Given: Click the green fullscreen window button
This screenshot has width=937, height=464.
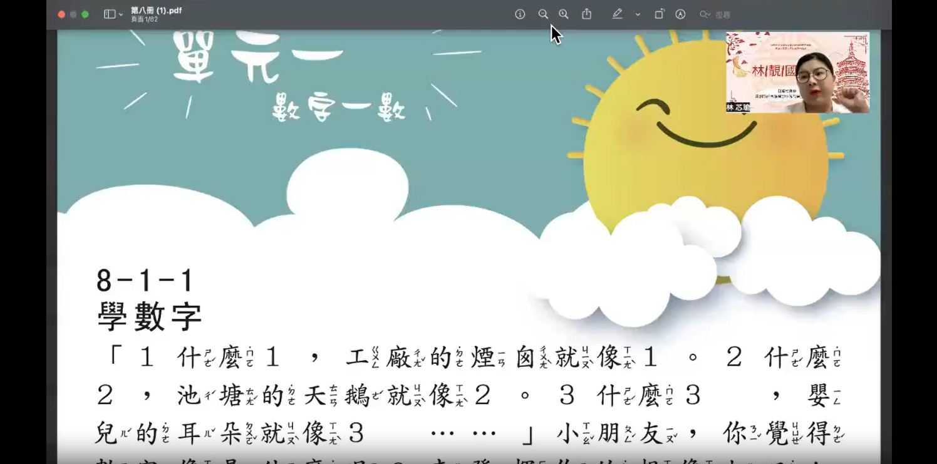Looking at the screenshot, I should [85, 14].
